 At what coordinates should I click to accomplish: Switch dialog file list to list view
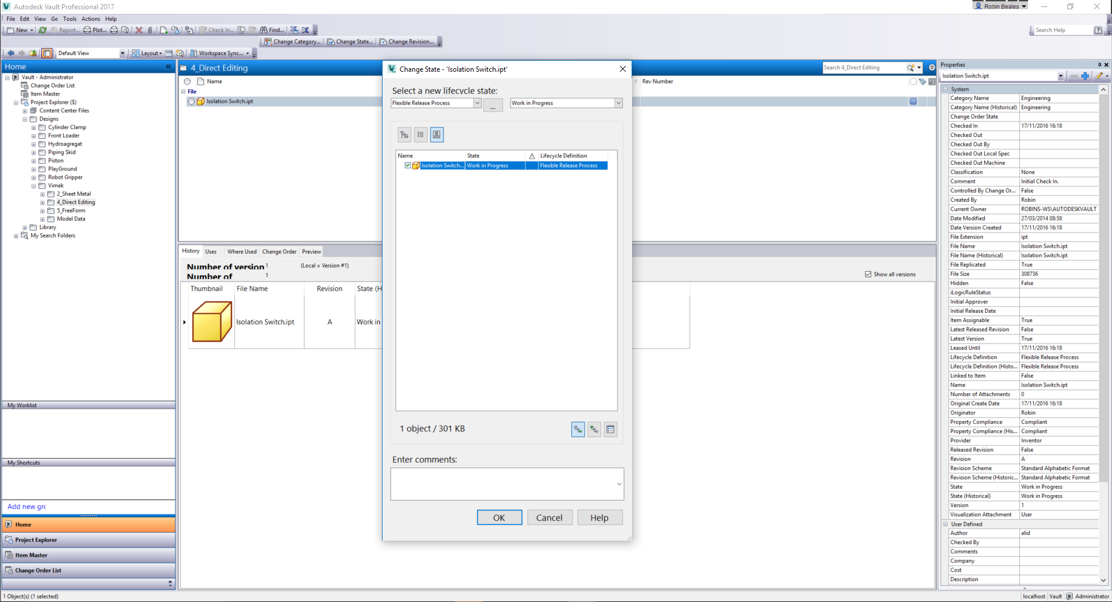click(x=421, y=135)
